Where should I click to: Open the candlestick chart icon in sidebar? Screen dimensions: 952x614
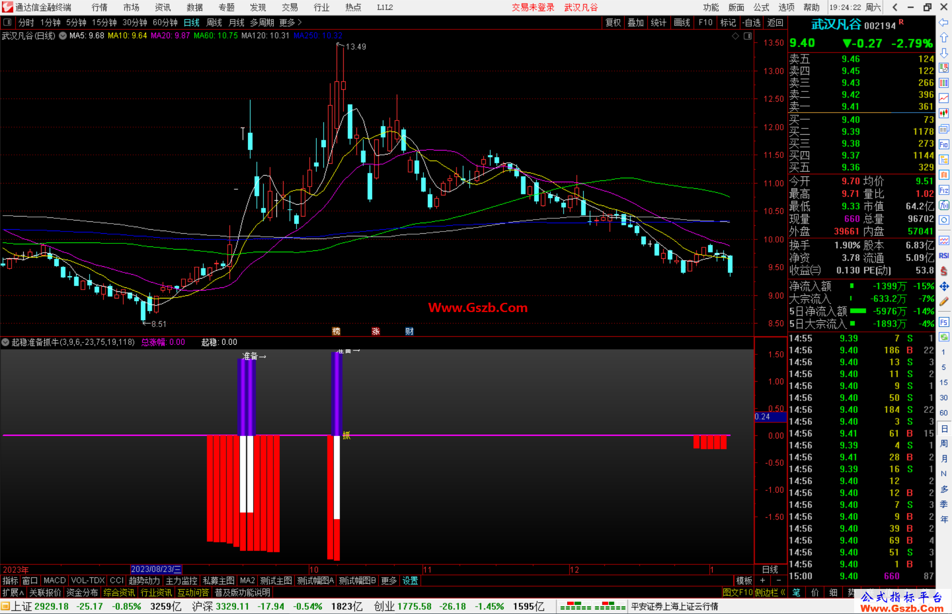944,114
